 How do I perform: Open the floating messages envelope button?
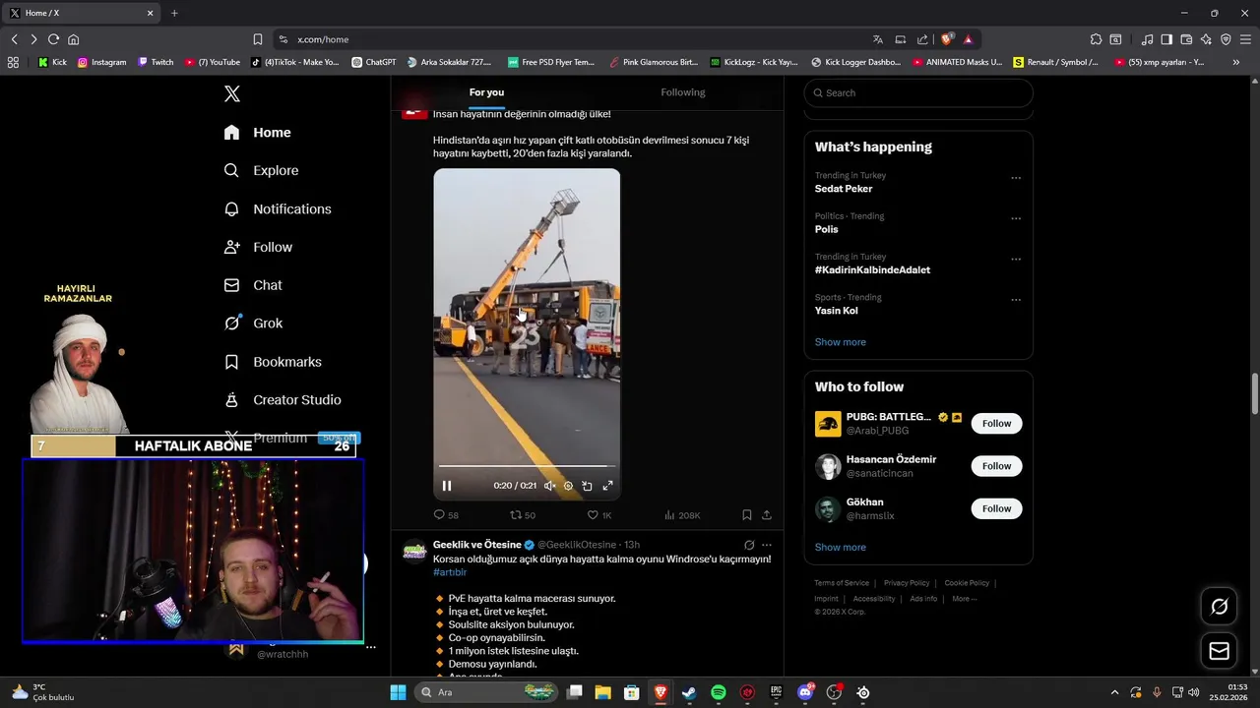[x=1219, y=651]
